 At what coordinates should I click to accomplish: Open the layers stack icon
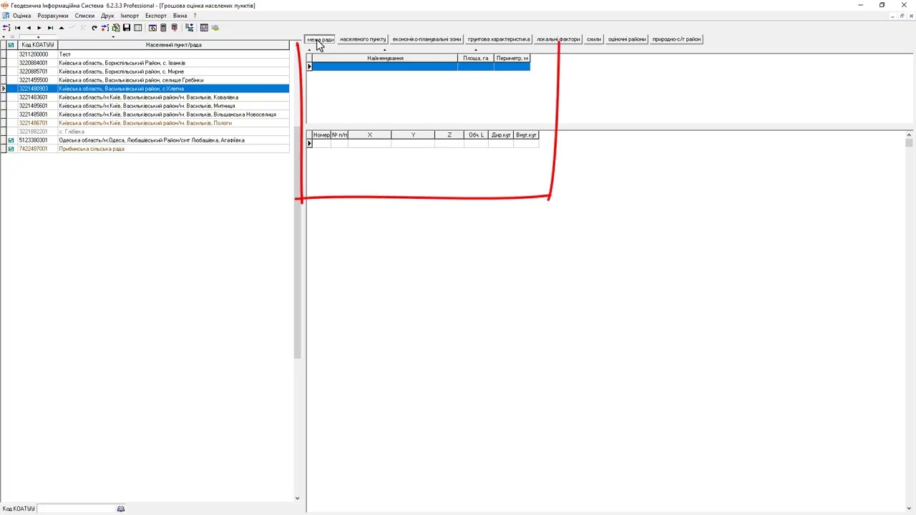click(x=215, y=28)
